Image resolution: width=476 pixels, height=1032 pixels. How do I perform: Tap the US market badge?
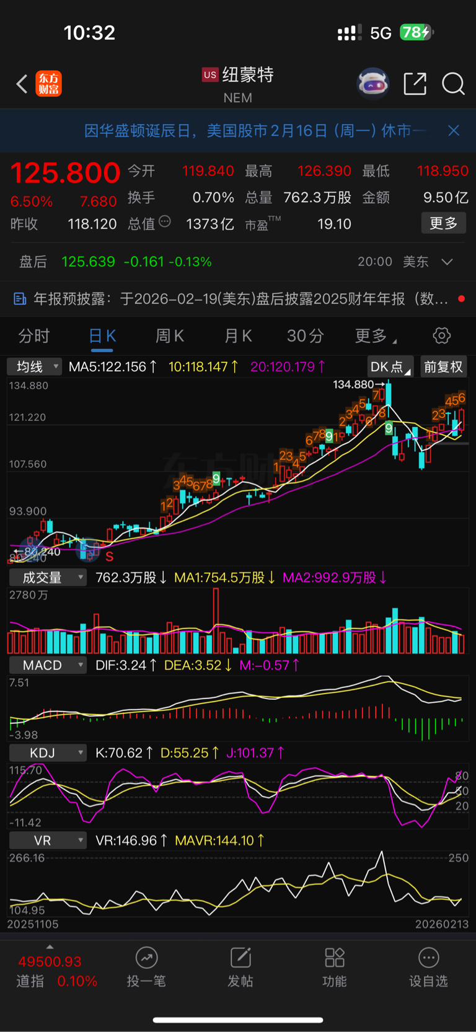coord(210,75)
